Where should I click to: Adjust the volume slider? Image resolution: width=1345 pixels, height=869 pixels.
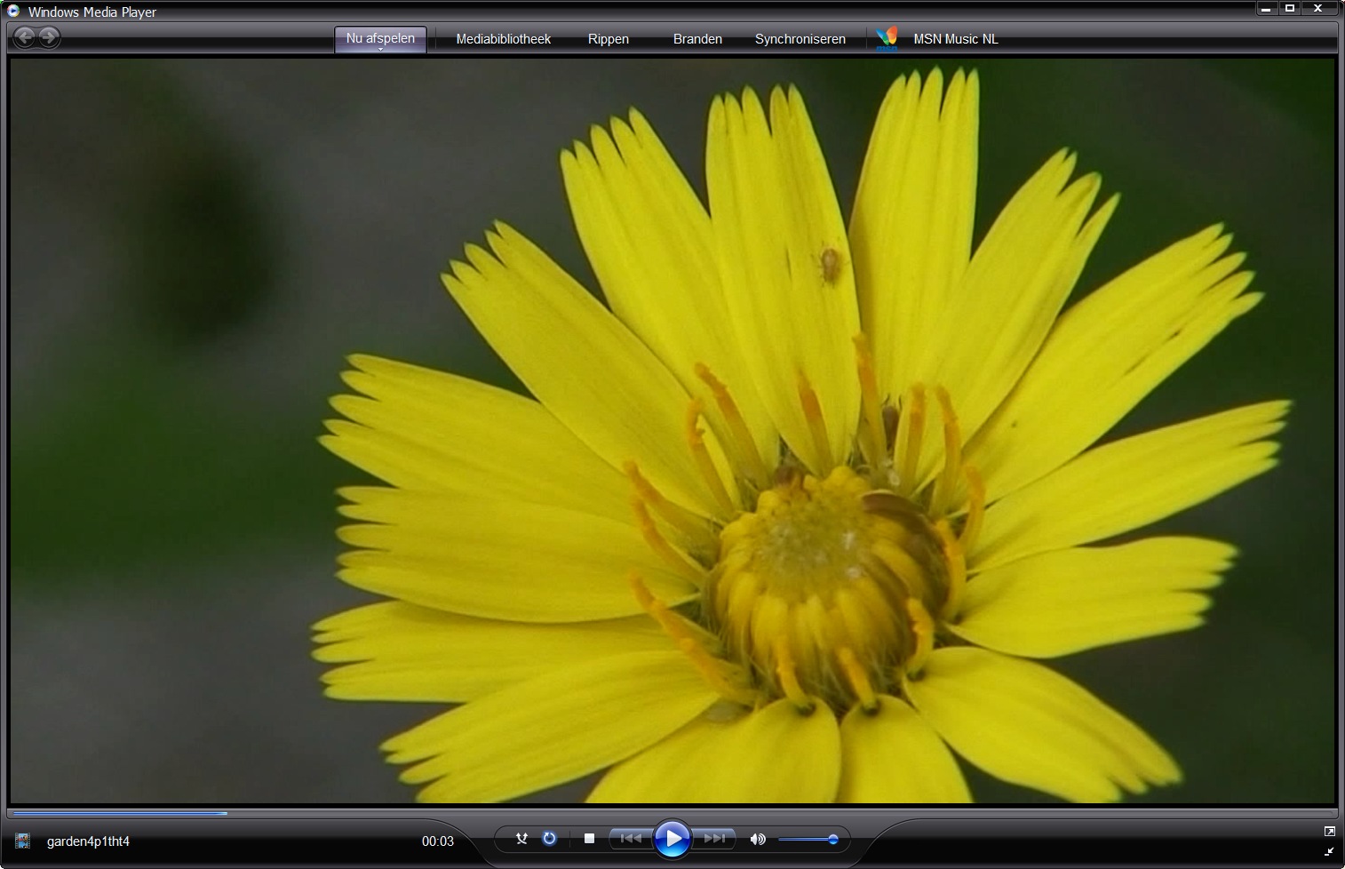click(808, 839)
